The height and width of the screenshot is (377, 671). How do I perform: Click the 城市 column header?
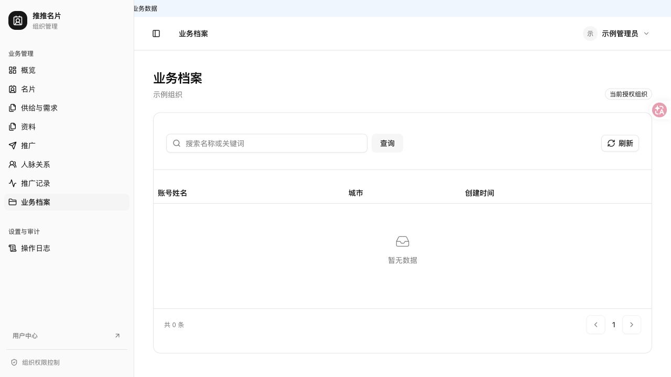click(x=356, y=193)
